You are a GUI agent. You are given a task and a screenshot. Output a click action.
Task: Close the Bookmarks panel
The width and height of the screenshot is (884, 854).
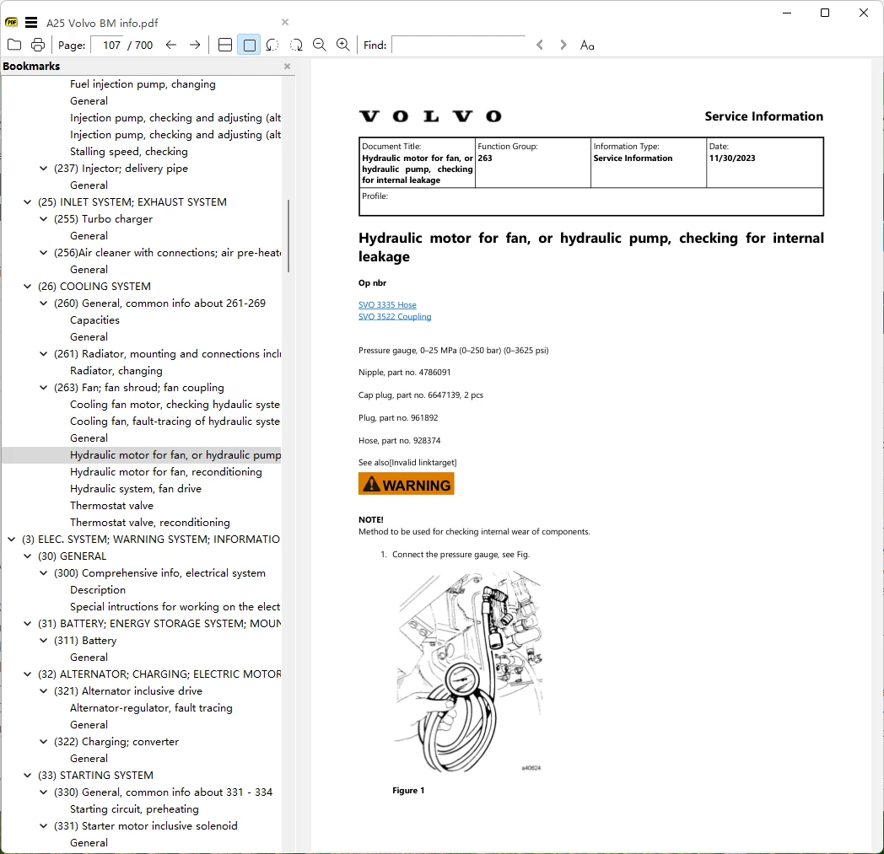[287, 66]
